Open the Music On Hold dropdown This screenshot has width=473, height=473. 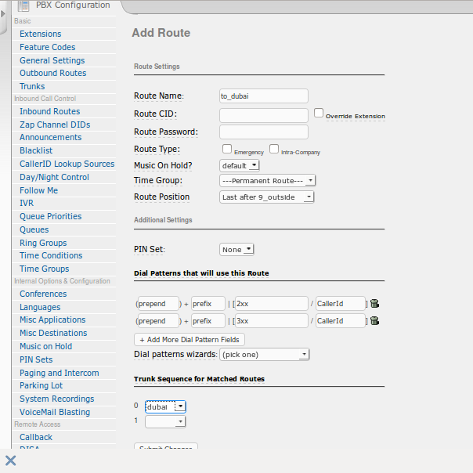[240, 165]
